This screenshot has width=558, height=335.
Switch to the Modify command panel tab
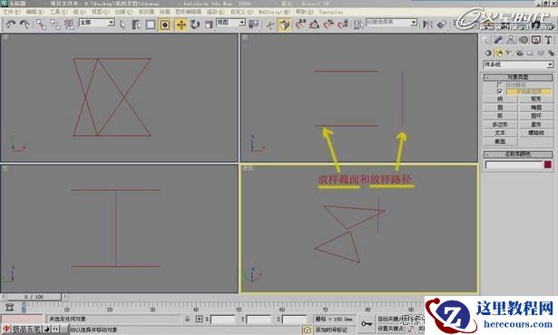pos(498,40)
